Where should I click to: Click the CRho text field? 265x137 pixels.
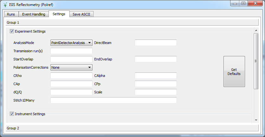pyautogui.click(x=71, y=76)
